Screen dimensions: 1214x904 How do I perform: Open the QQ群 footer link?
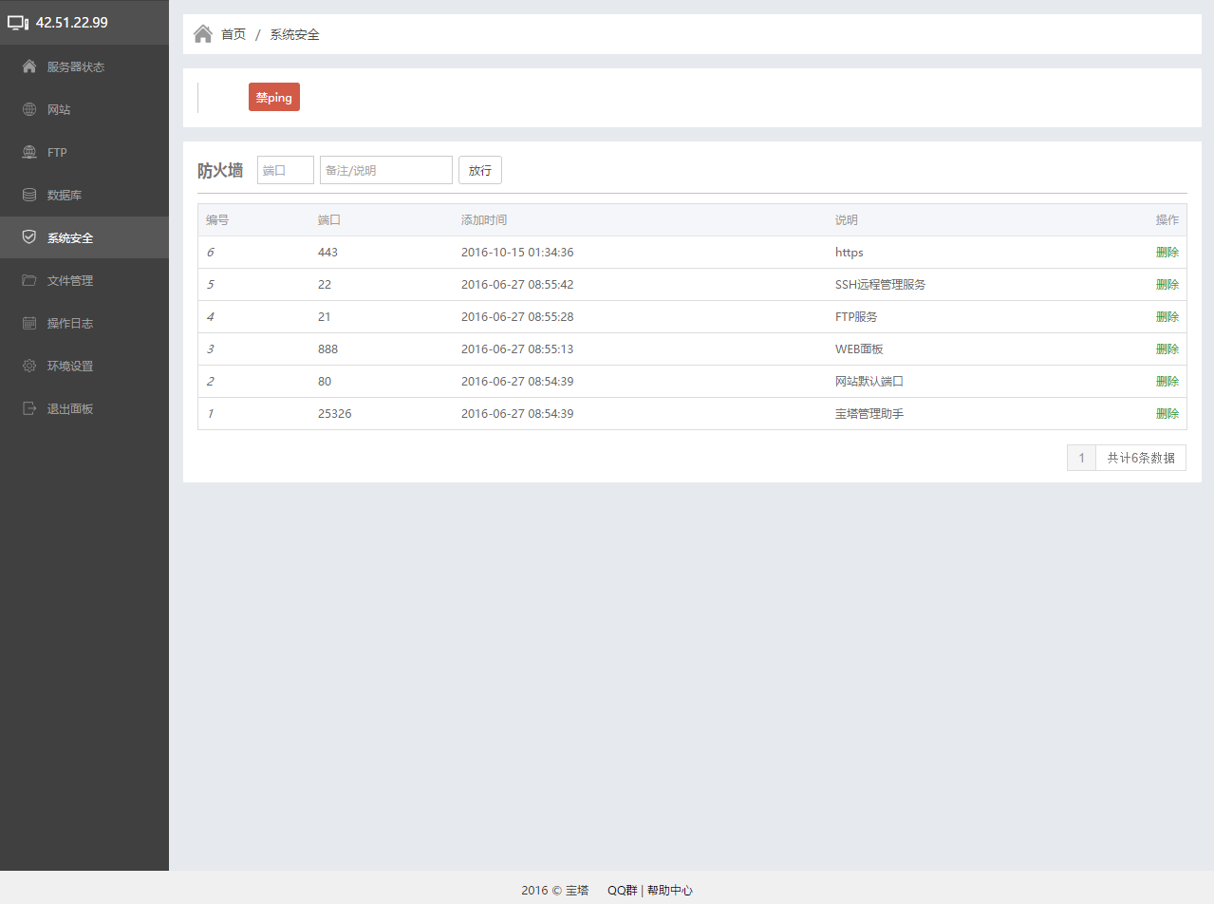(x=621, y=890)
